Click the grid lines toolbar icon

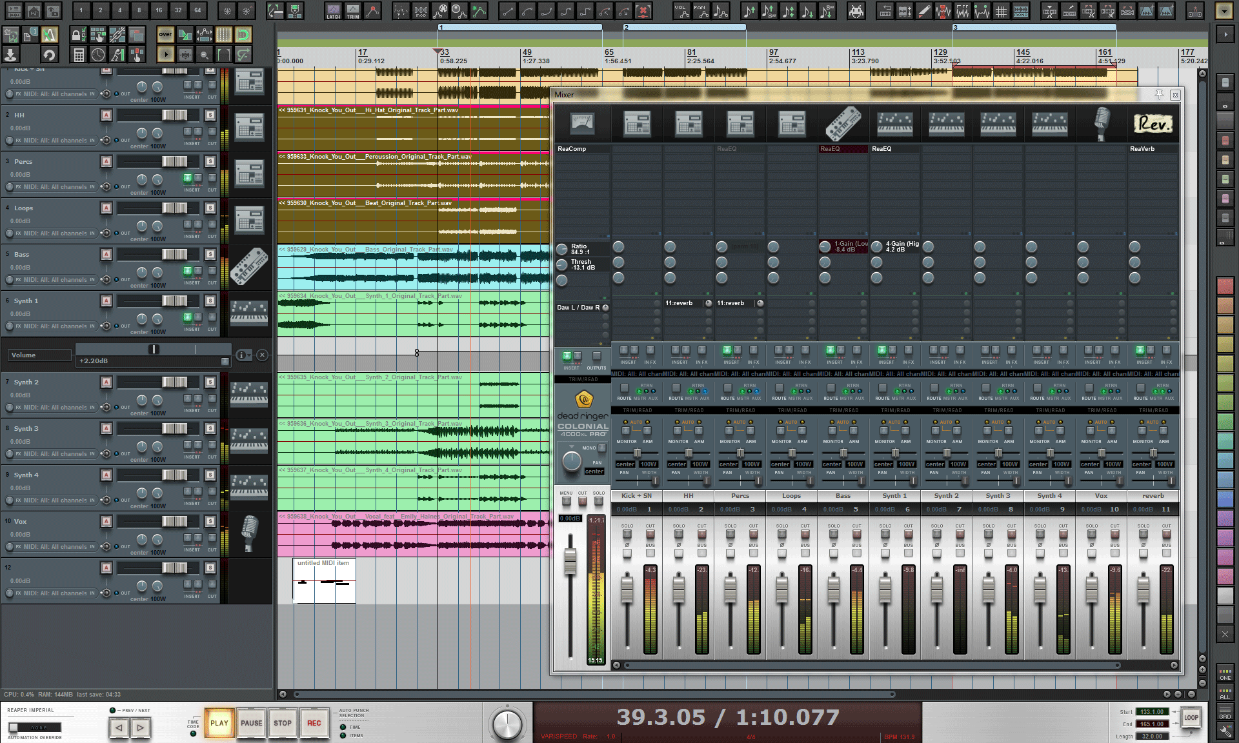(x=1001, y=11)
